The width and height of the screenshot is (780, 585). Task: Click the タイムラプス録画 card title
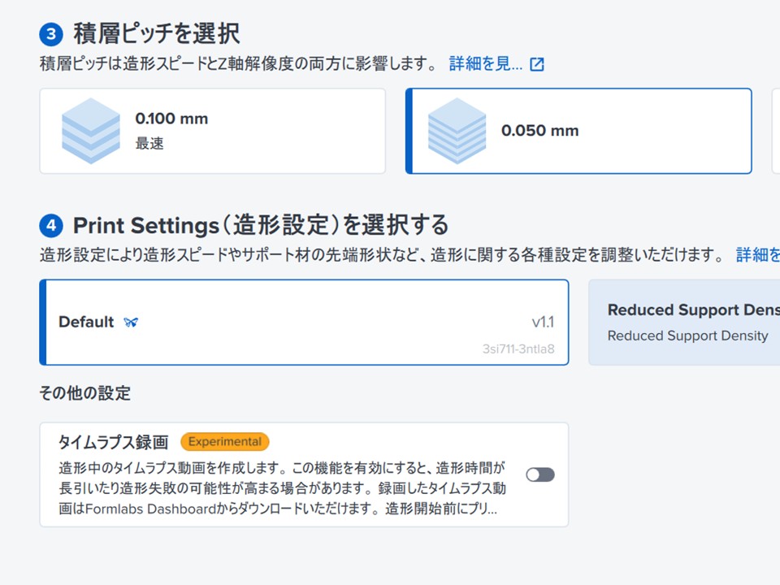[114, 442]
